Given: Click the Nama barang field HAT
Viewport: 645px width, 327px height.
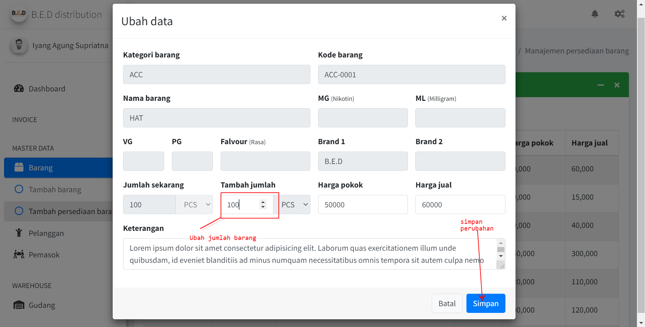Looking at the screenshot, I should tap(217, 118).
